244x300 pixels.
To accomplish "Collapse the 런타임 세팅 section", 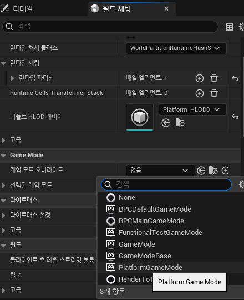I will pyautogui.click(x=3, y=63).
